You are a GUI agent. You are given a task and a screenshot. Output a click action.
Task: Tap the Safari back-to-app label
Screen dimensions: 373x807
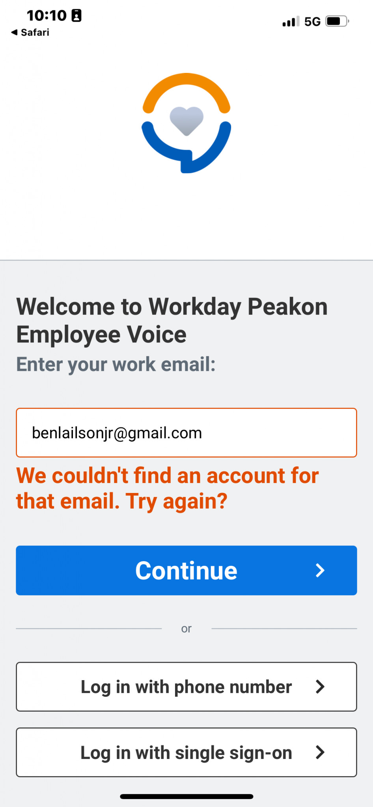35,32
